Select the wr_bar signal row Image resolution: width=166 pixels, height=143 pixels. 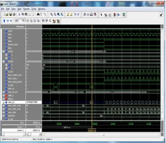click(x=11, y=85)
